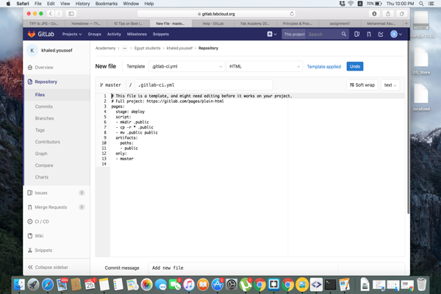Open Launchpad rocket icon in the Dock

(34, 284)
